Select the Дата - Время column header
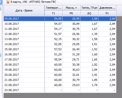Screen dimensions: 122x98 24,11
